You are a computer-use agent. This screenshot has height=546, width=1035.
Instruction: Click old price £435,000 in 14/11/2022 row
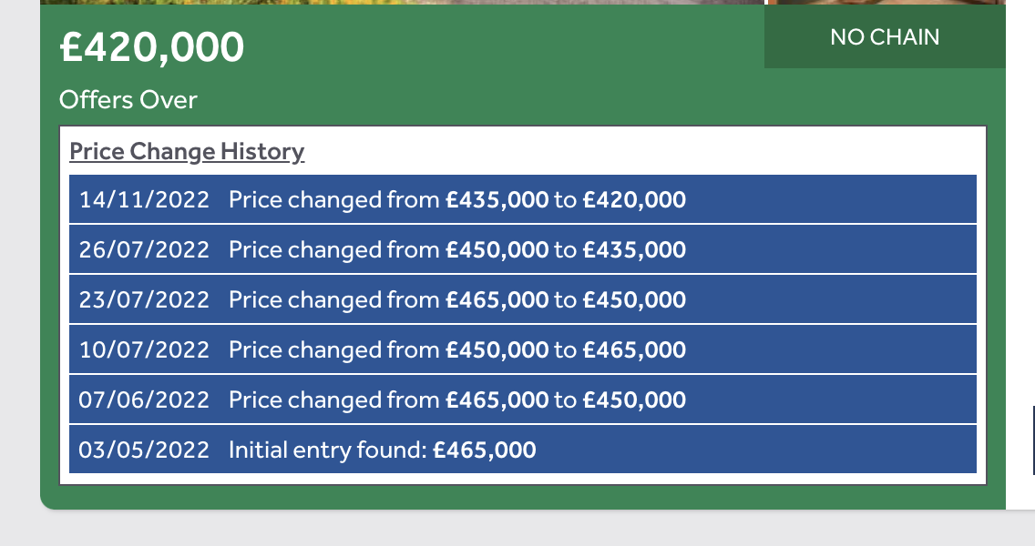[497, 200]
